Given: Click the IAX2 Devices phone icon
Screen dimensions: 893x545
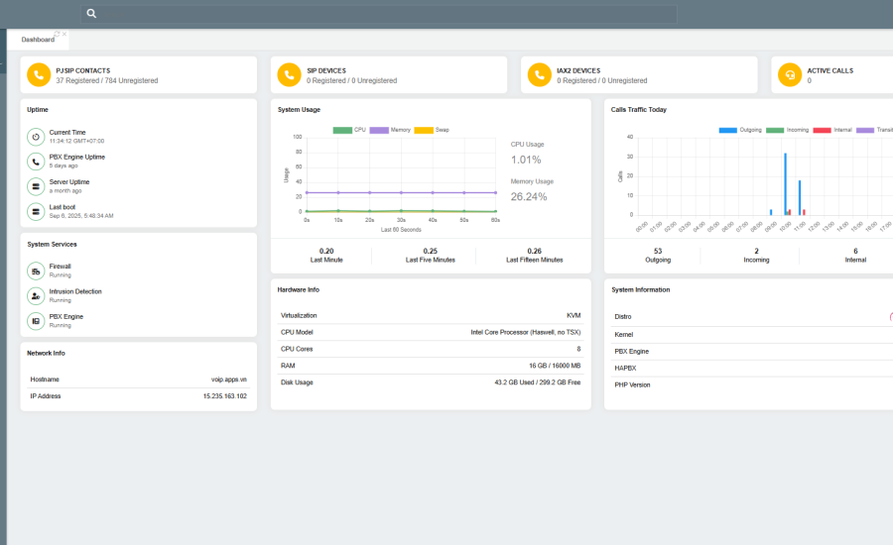Looking at the screenshot, I should point(540,75).
